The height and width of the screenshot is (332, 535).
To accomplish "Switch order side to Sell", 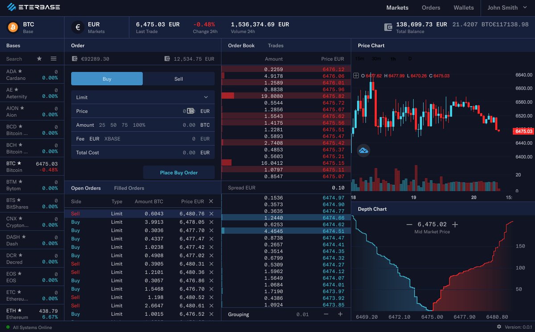I will tap(179, 79).
